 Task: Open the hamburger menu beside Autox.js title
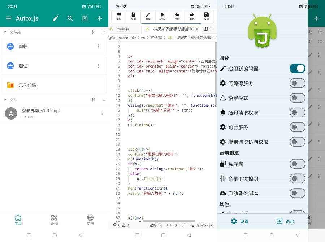coord(9,18)
